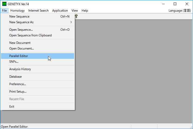Select the Database menu item
193x129 pixels.
click(38, 77)
